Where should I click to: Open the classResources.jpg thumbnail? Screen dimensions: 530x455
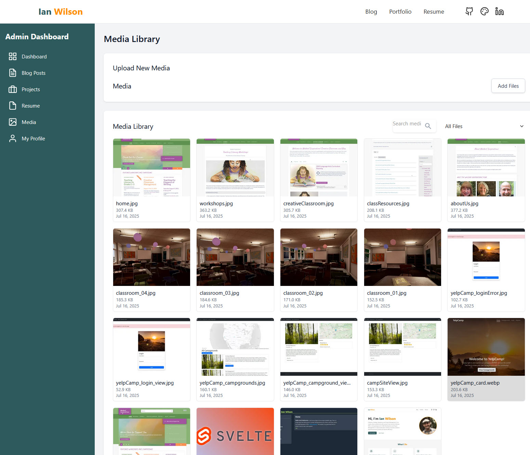pyautogui.click(x=402, y=167)
